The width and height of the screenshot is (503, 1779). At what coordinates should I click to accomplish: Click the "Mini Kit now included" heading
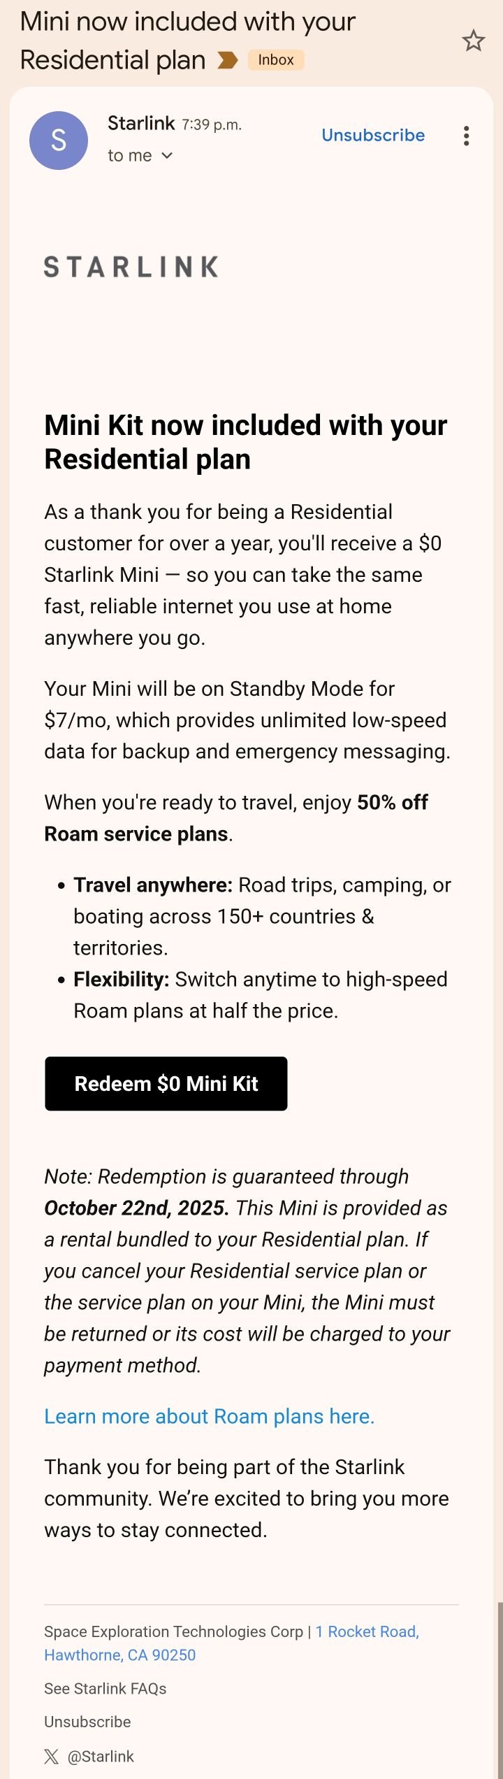(x=245, y=442)
